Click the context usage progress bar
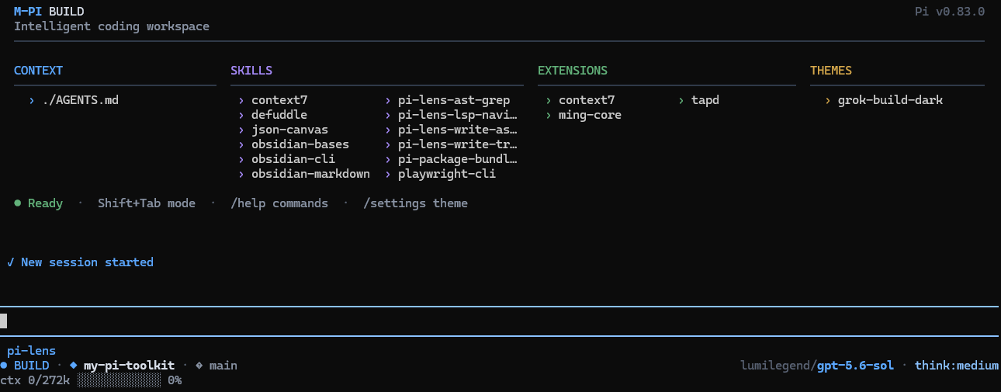Image resolution: width=1001 pixels, height=392 pixels. tap(119, 380)
